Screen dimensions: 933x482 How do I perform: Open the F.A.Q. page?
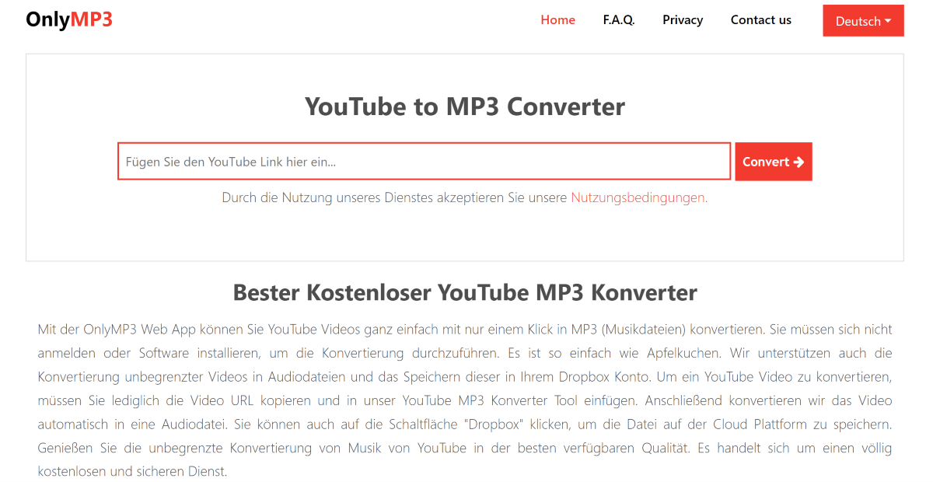(619, 20)
